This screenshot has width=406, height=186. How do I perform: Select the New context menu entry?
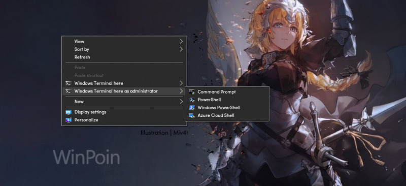pyautogui.click(x=124, y=102)
